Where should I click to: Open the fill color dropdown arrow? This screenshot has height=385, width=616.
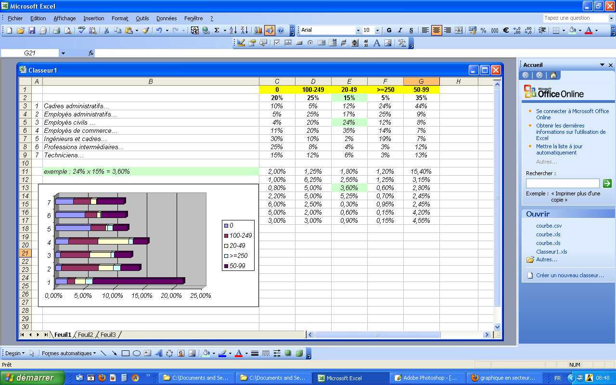tap(580, 30)
